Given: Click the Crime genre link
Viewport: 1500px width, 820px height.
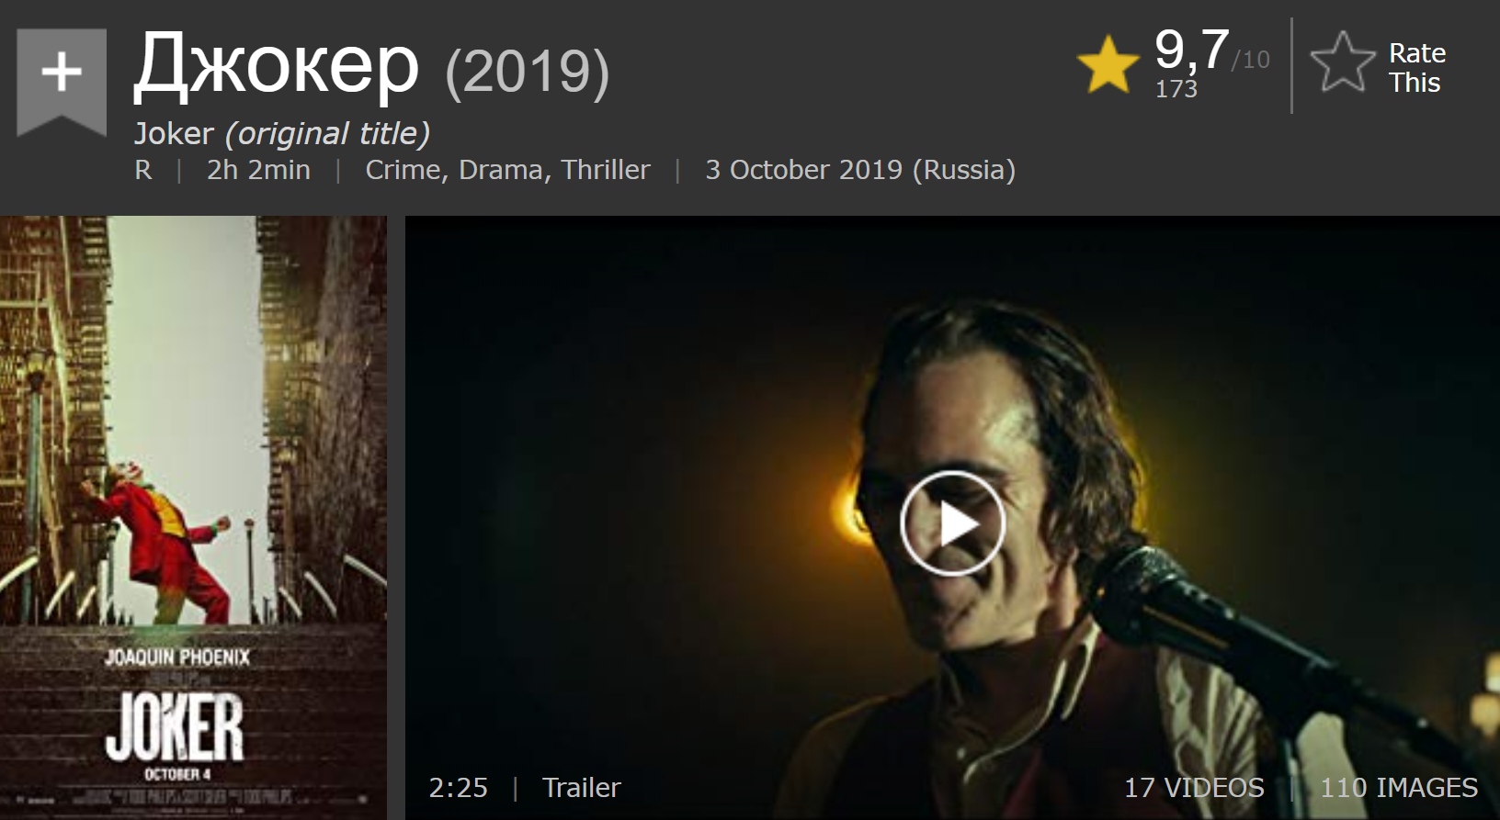Looking at the screenshot, I should 403,171.
